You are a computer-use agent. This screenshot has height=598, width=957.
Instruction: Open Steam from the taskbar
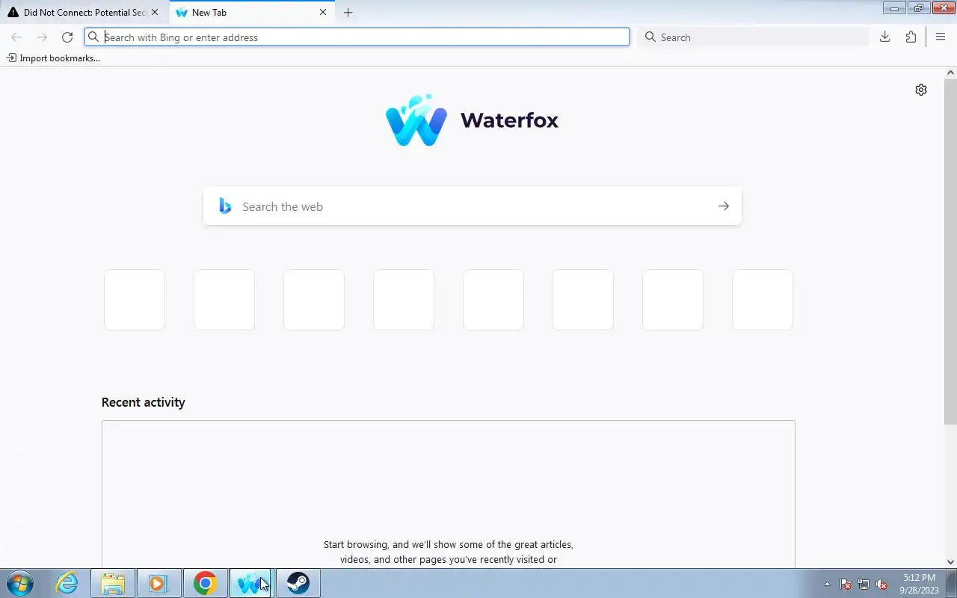coord(298,583)
